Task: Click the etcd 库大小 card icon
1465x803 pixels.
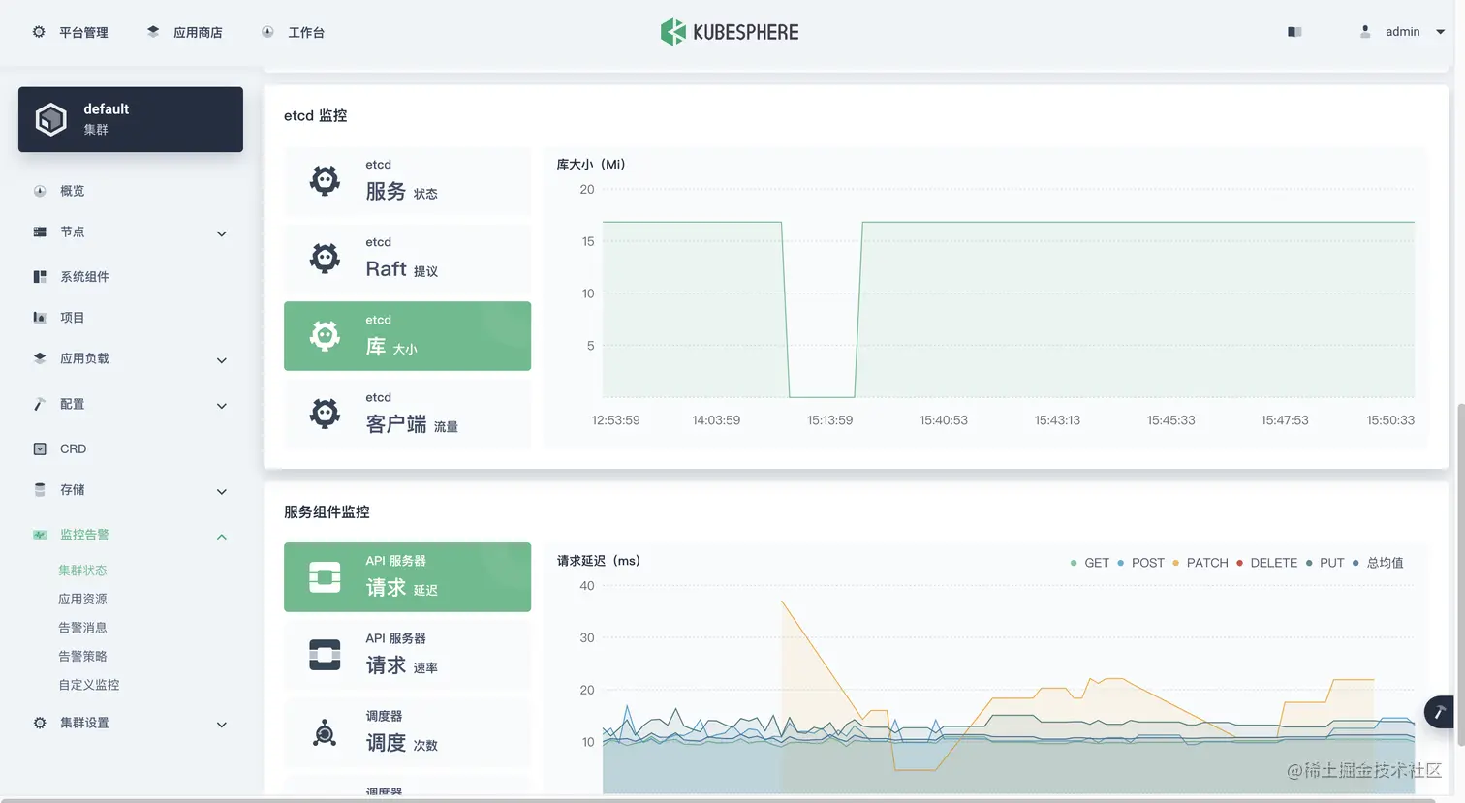Action: 325,335
